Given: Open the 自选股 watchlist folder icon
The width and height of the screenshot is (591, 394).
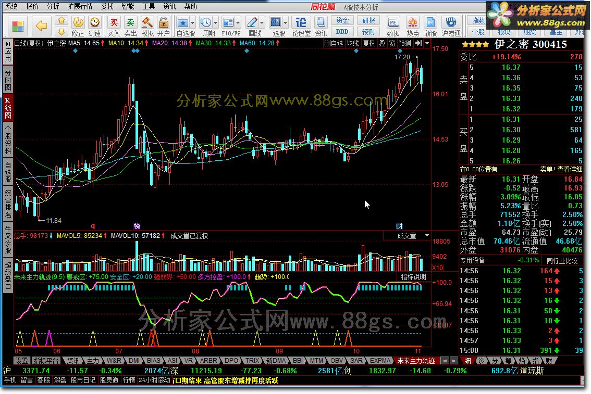Looking at the screenshot, I should [x=183, y=23].
